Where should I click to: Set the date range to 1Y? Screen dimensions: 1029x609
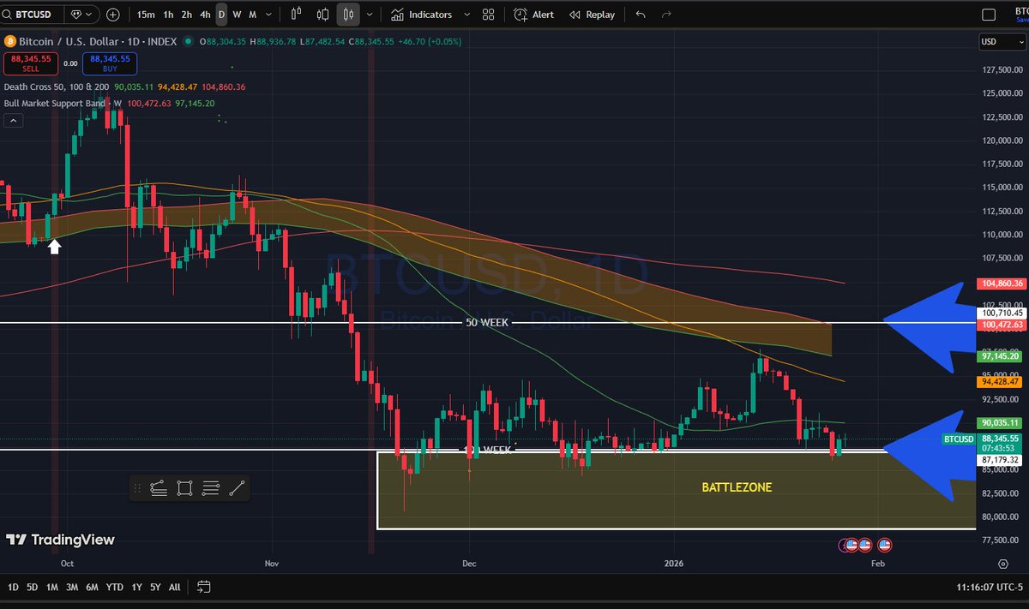[136, 588]
